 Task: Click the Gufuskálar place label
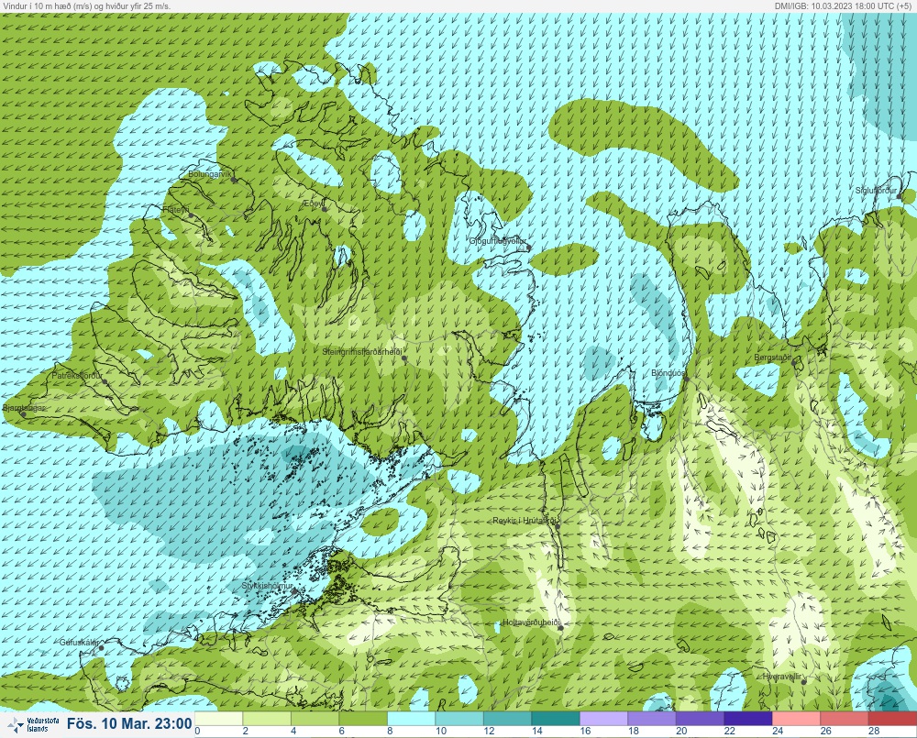pyautogui.click(x=79, y=642)
